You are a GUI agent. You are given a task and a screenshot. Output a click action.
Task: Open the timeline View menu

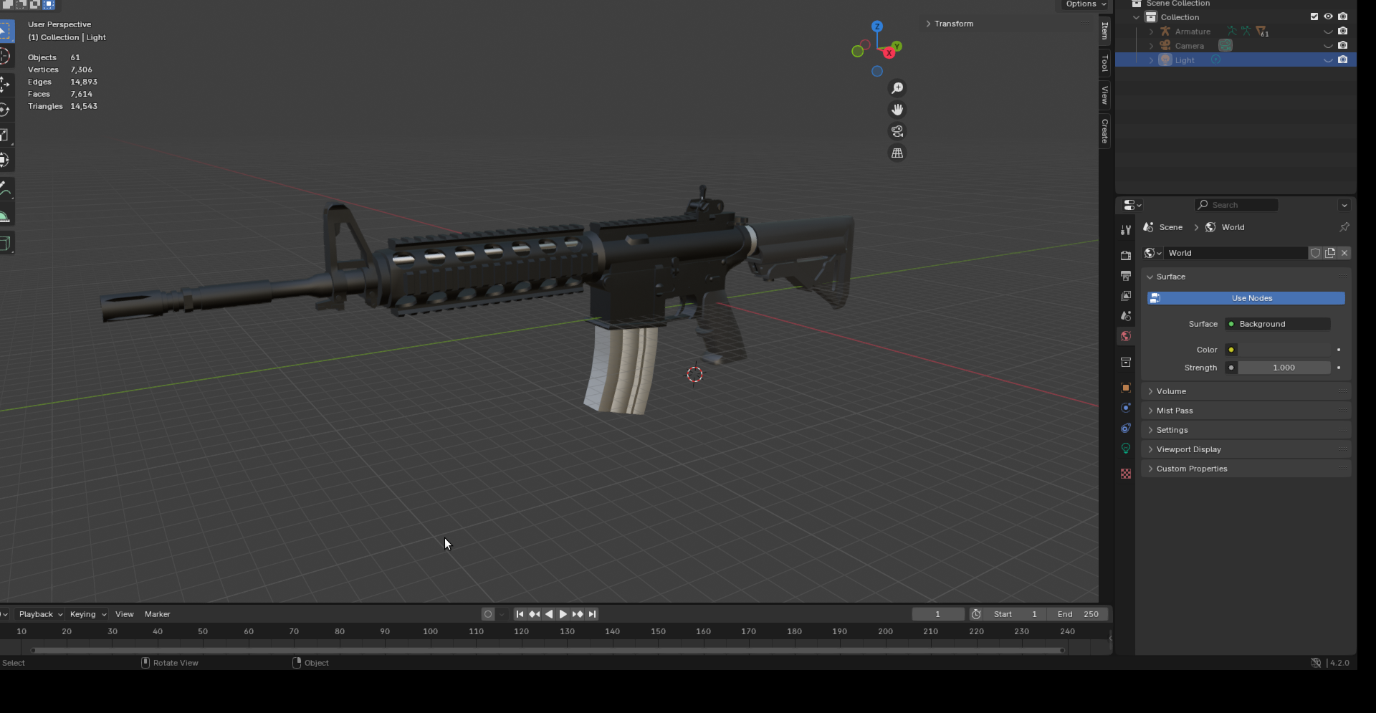coord(125,614)
